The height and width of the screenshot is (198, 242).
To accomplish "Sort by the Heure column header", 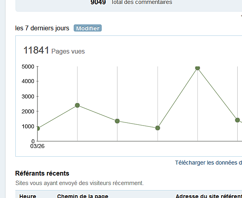I will (x=28, y=196).
